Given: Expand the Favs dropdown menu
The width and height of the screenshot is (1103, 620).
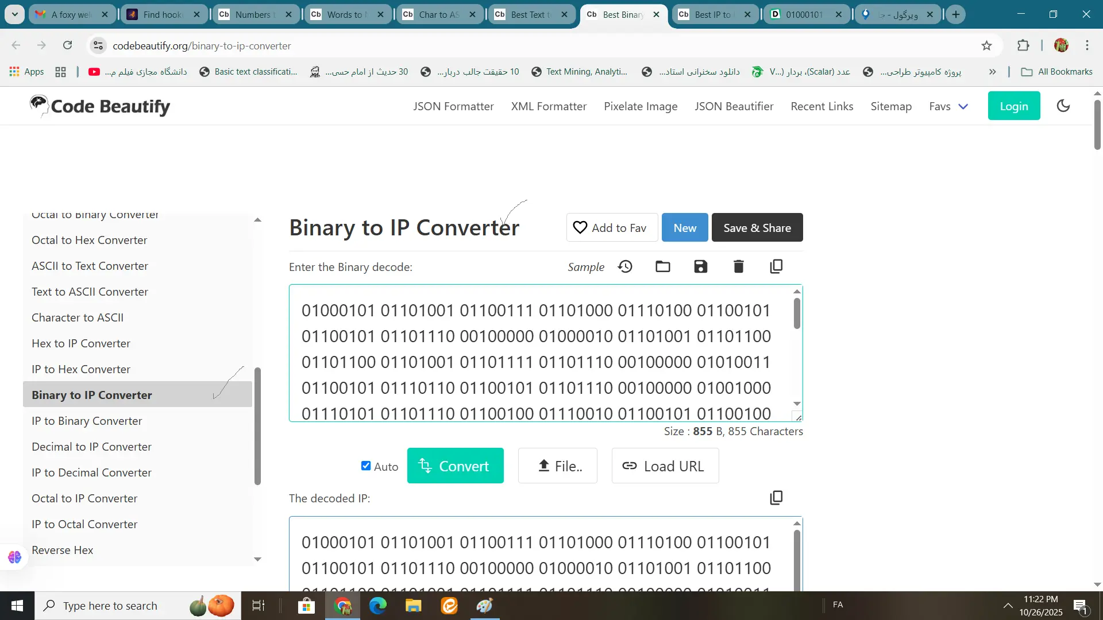Looking at the screenshot, I should pyautogui.click(x=948, y=106).
